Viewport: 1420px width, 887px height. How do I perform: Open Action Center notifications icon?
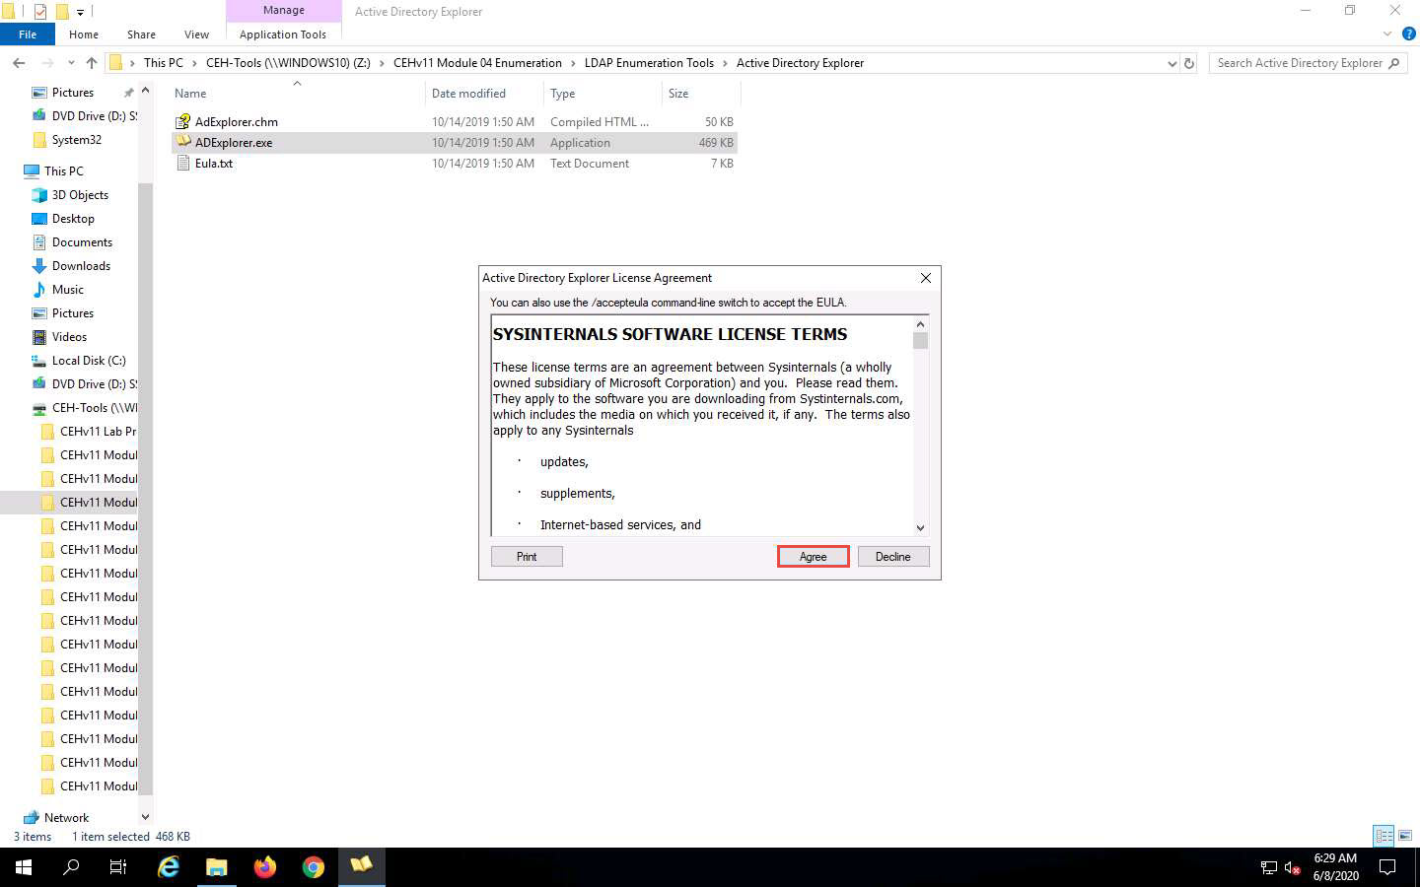click(1387, 867)
